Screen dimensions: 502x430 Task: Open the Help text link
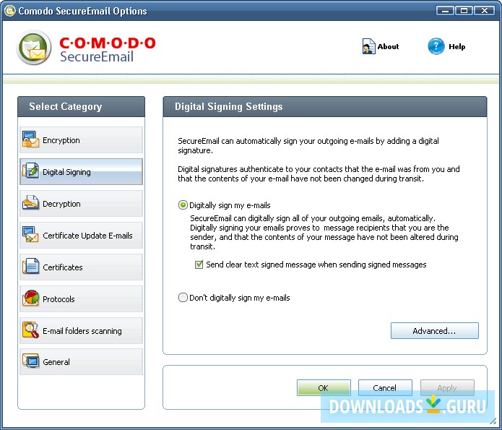click(457, 46)
